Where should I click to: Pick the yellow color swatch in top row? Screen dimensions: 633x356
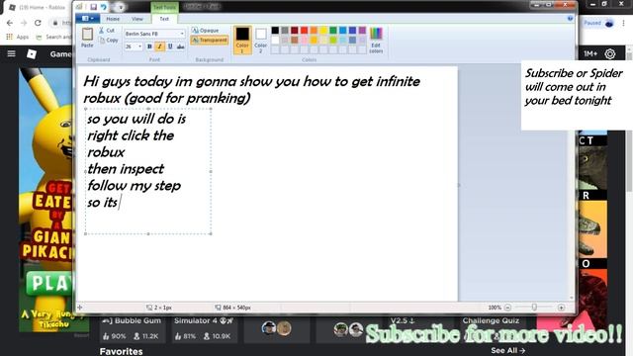tap(323, 31)
